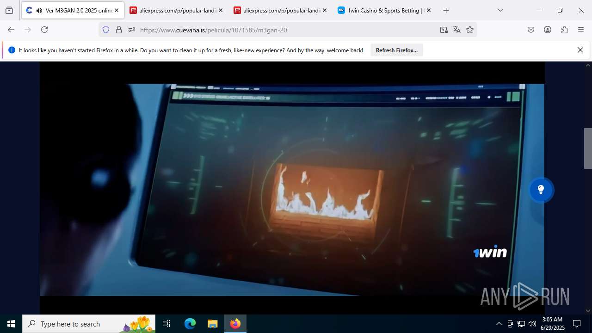This screenshot has width=592, height=333.
Task: Show hidden system tray icons
Action: pyautogui.click(x=499, y=324)
